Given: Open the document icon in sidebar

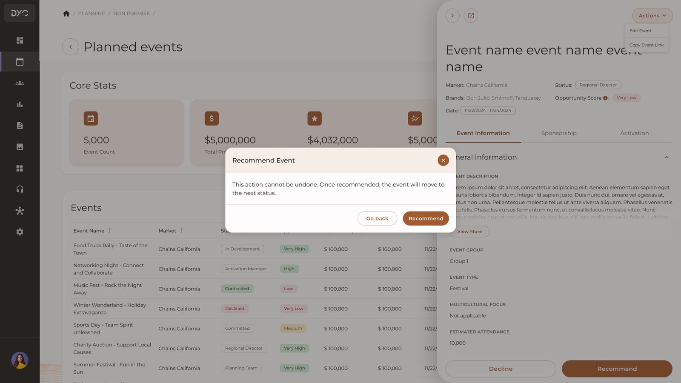Looking at the screenshot, I should 20,126.
